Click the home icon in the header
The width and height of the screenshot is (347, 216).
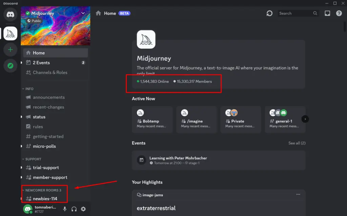[x=99, y=13]
